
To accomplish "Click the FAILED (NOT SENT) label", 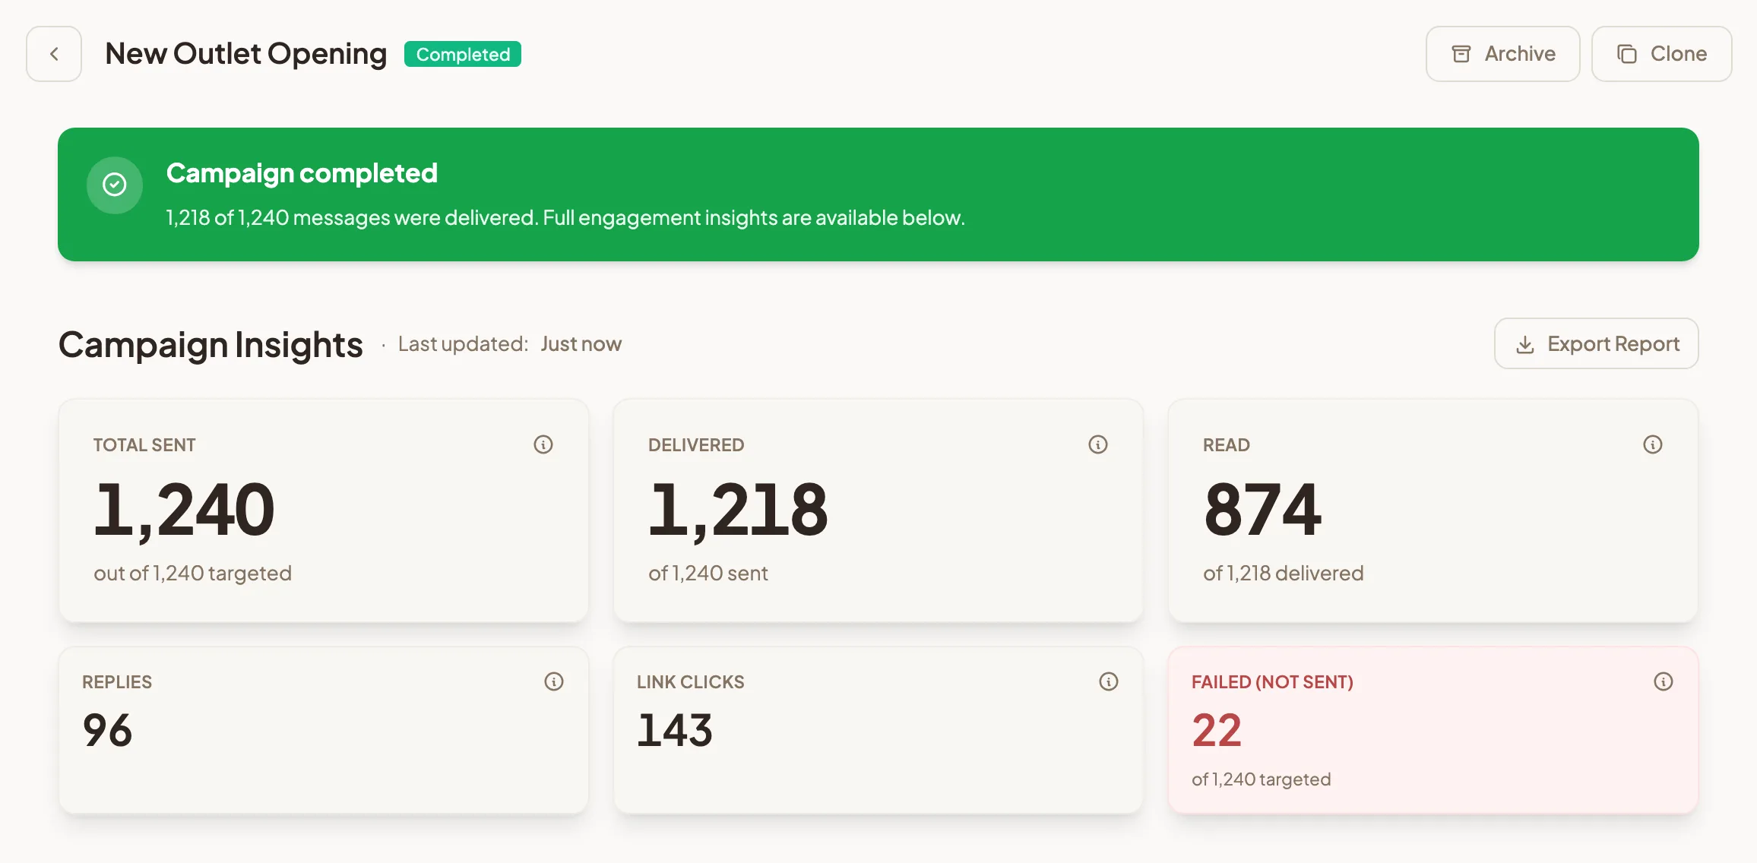I will [x=1272, y=682].
